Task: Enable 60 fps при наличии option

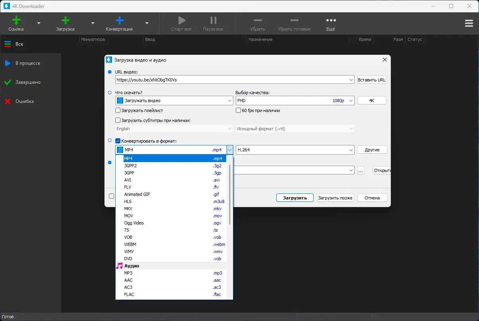Action: [238, 110]
